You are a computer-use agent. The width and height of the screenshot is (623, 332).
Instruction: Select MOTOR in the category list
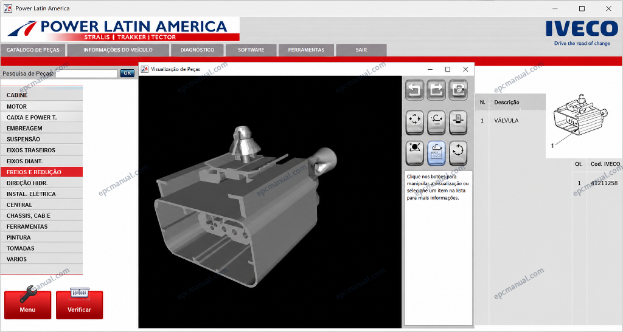[42, 107]
